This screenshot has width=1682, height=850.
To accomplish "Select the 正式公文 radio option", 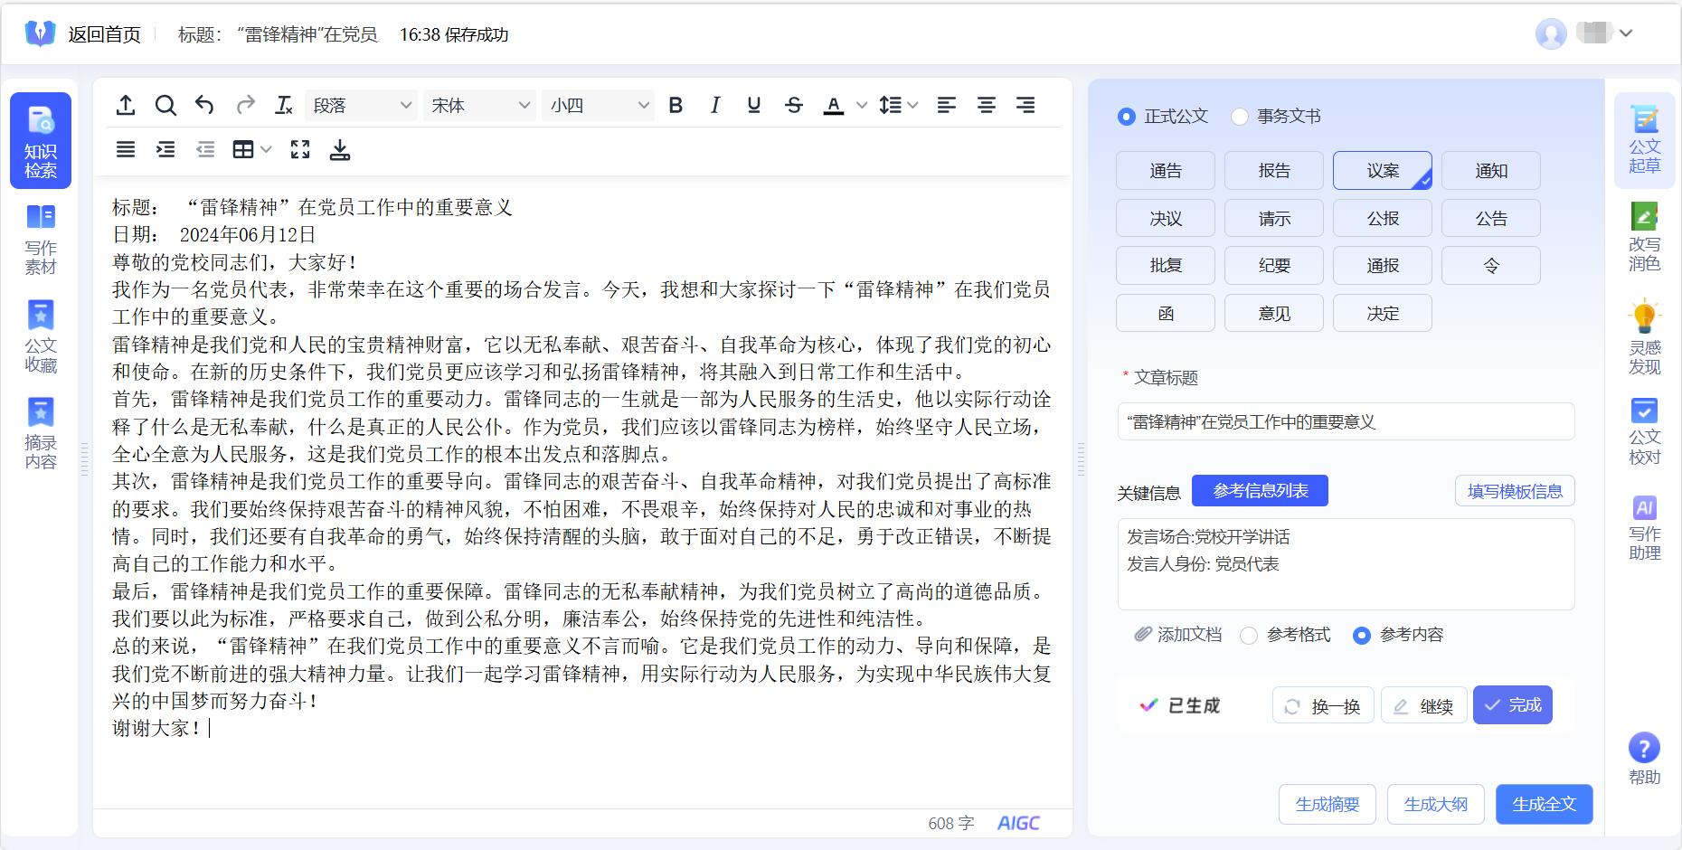I will tap(1126, 117).
